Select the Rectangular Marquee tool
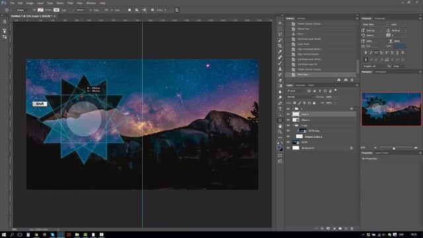Screen dimensions: 423x238 pyautogui.click(x=280, y=29)
